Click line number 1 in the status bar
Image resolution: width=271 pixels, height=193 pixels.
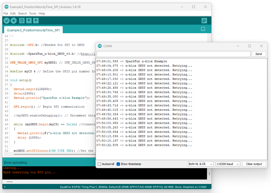(5, 187)
